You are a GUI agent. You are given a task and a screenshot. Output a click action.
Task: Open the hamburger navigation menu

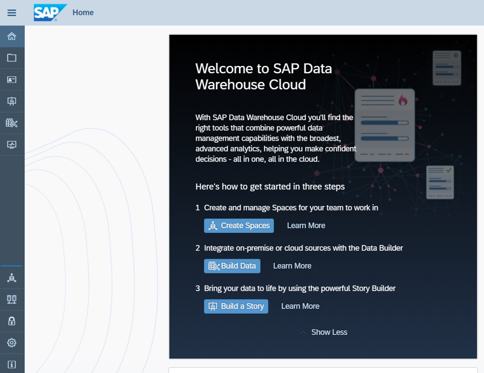click(12, 13)
